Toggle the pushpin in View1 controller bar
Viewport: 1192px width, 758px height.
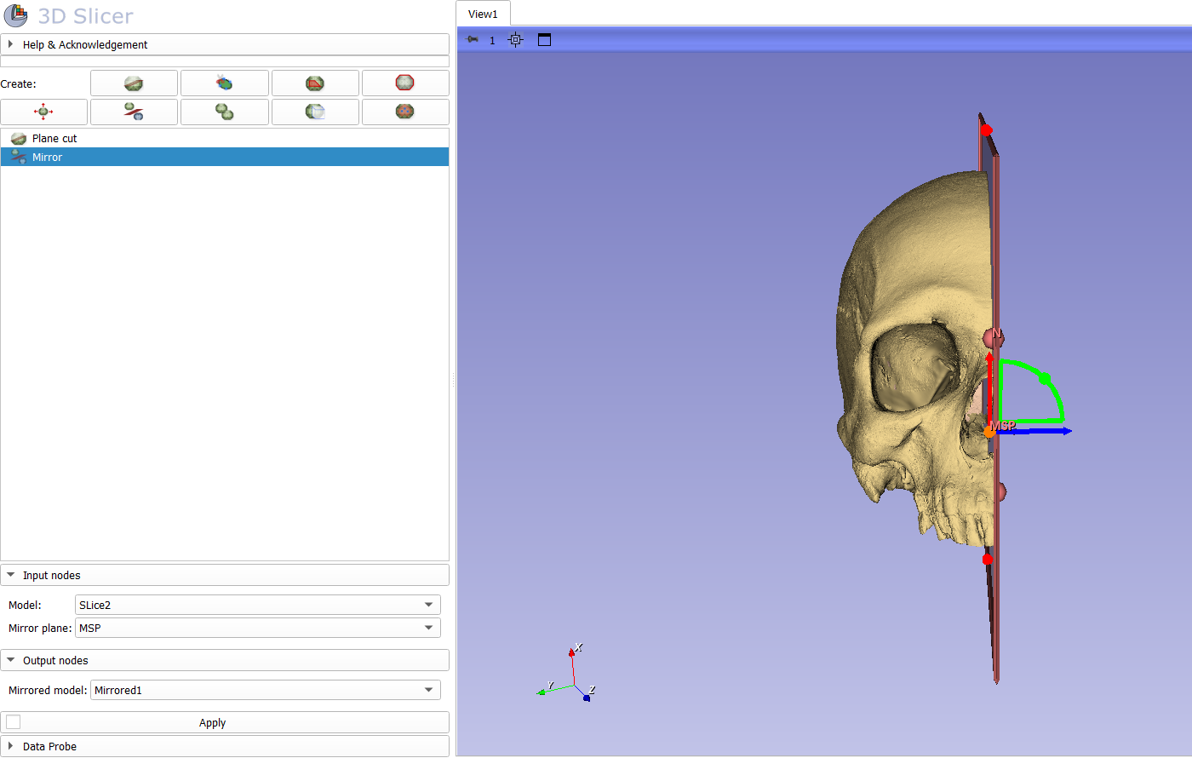pyautogui.click(x=473, y=40)
